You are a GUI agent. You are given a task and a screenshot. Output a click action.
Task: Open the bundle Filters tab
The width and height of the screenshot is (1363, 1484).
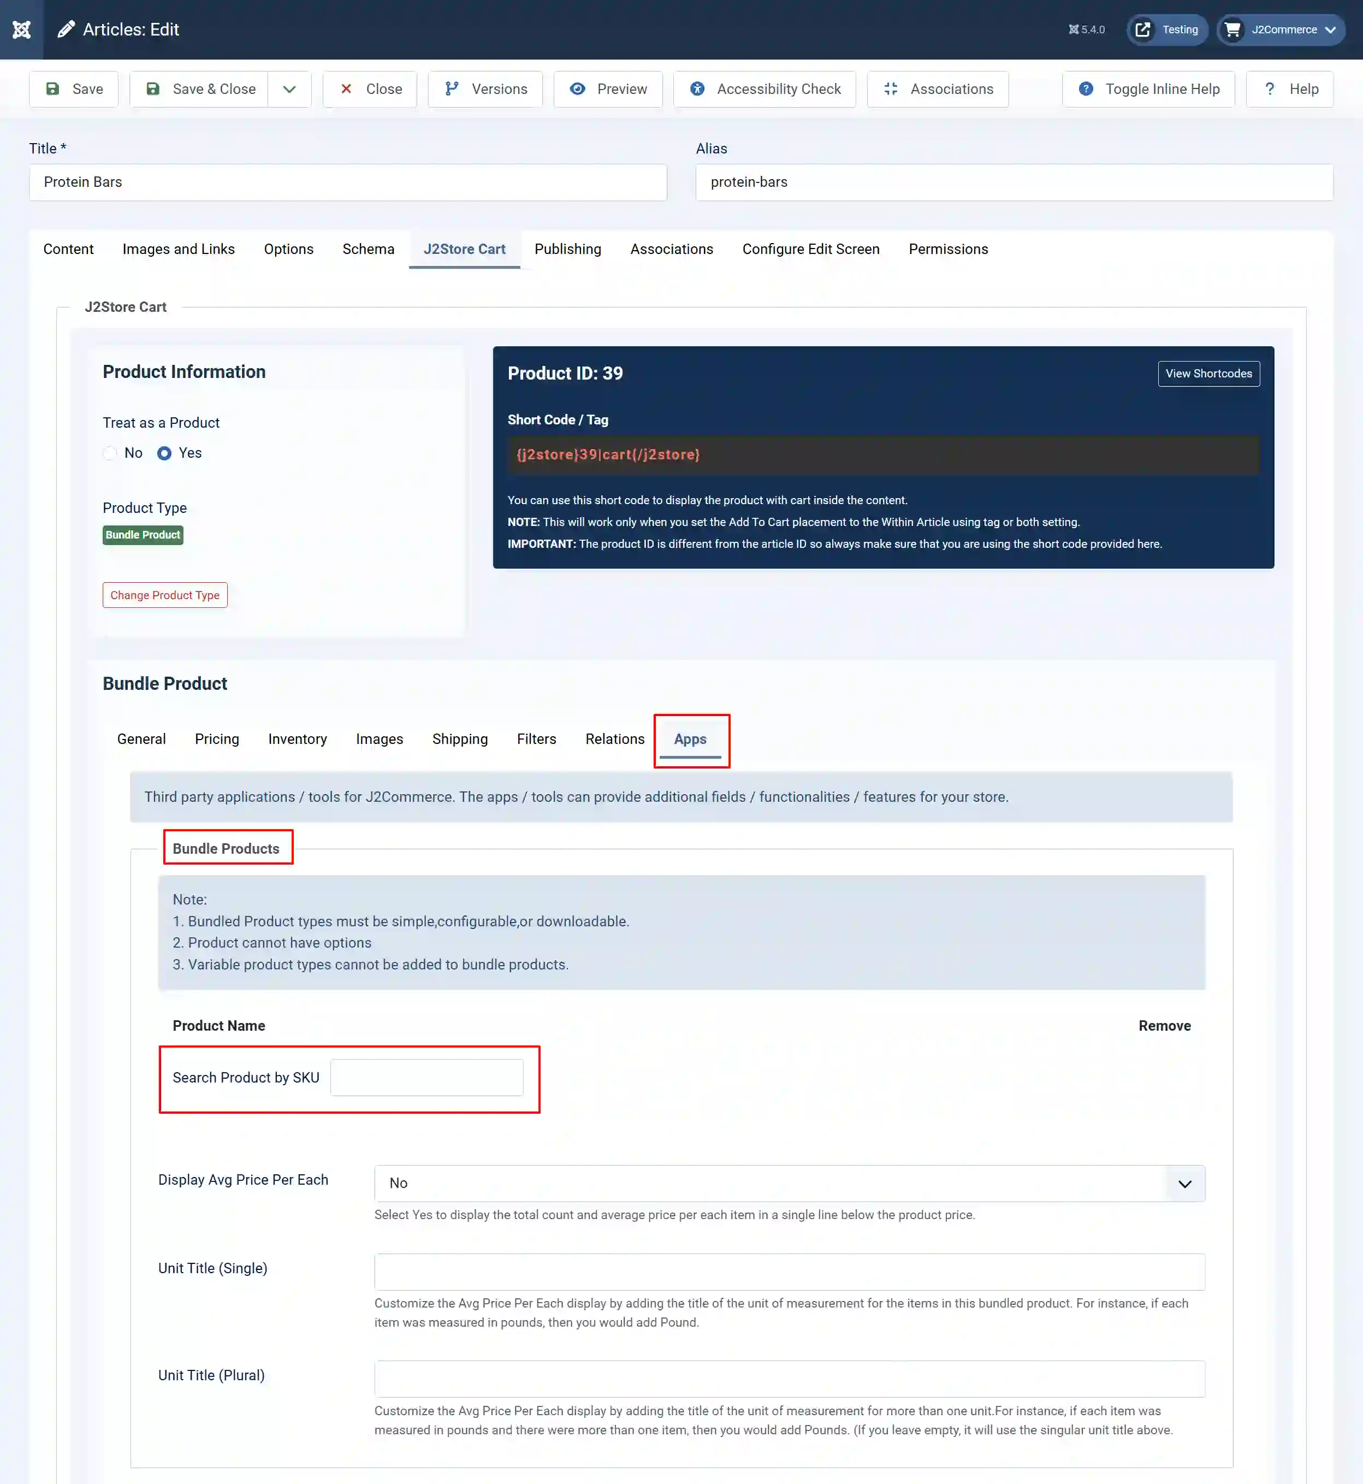536,739
